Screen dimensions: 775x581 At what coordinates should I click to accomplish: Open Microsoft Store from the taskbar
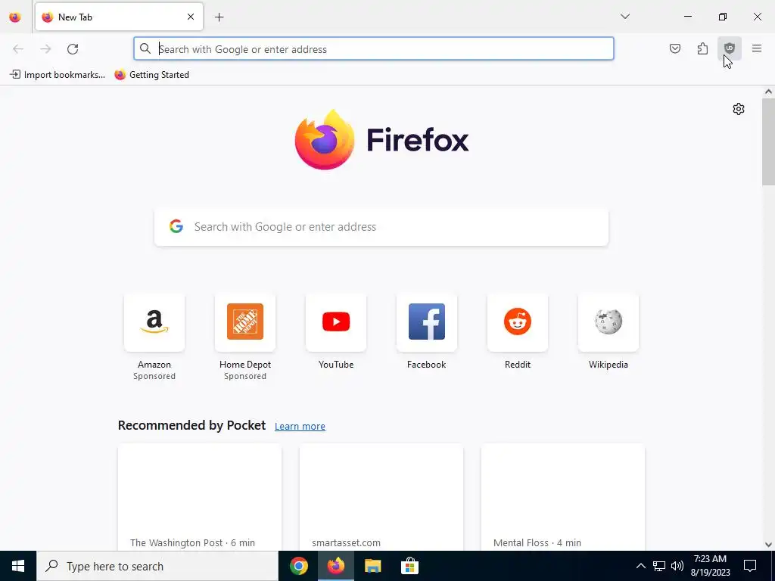click(x=409, y=566)
